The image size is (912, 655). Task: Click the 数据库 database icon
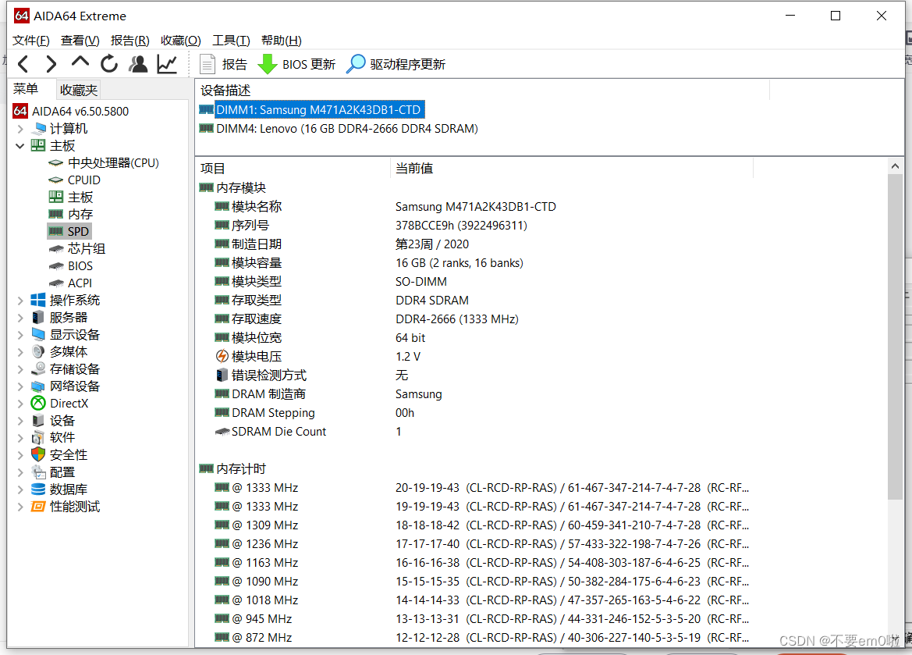click(38, 489)
